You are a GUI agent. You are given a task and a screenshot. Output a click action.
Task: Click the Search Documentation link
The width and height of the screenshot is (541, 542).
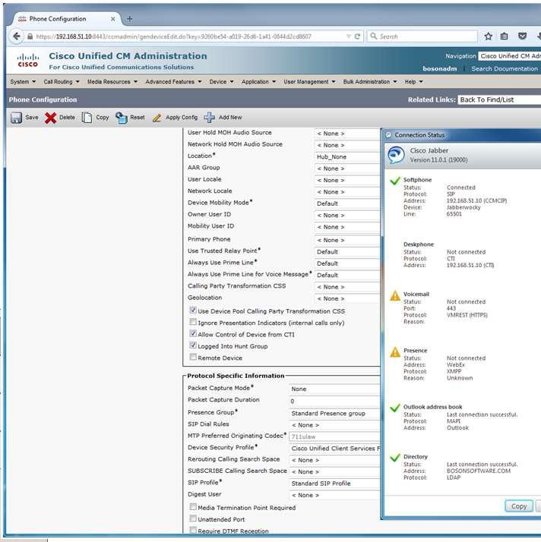(505, 69)
